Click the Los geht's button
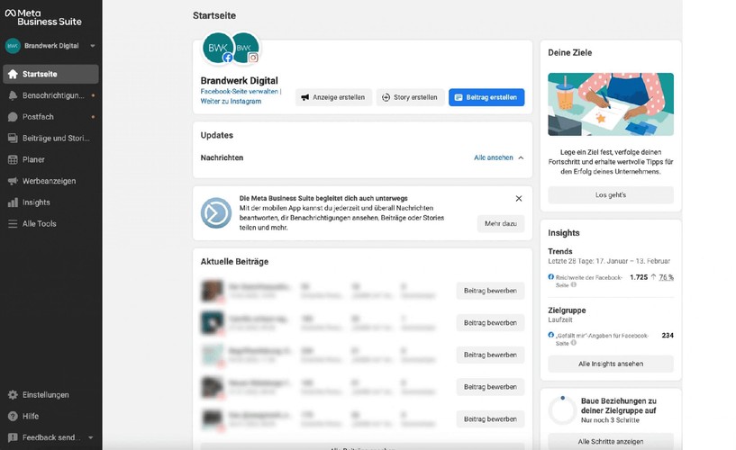Image resolution: width=736 pixels, height=450 pixels. tap(611, 195)
